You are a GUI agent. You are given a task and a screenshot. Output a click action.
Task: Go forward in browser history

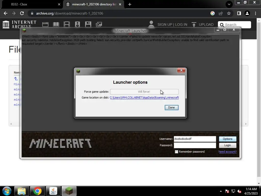pos(14,13)
